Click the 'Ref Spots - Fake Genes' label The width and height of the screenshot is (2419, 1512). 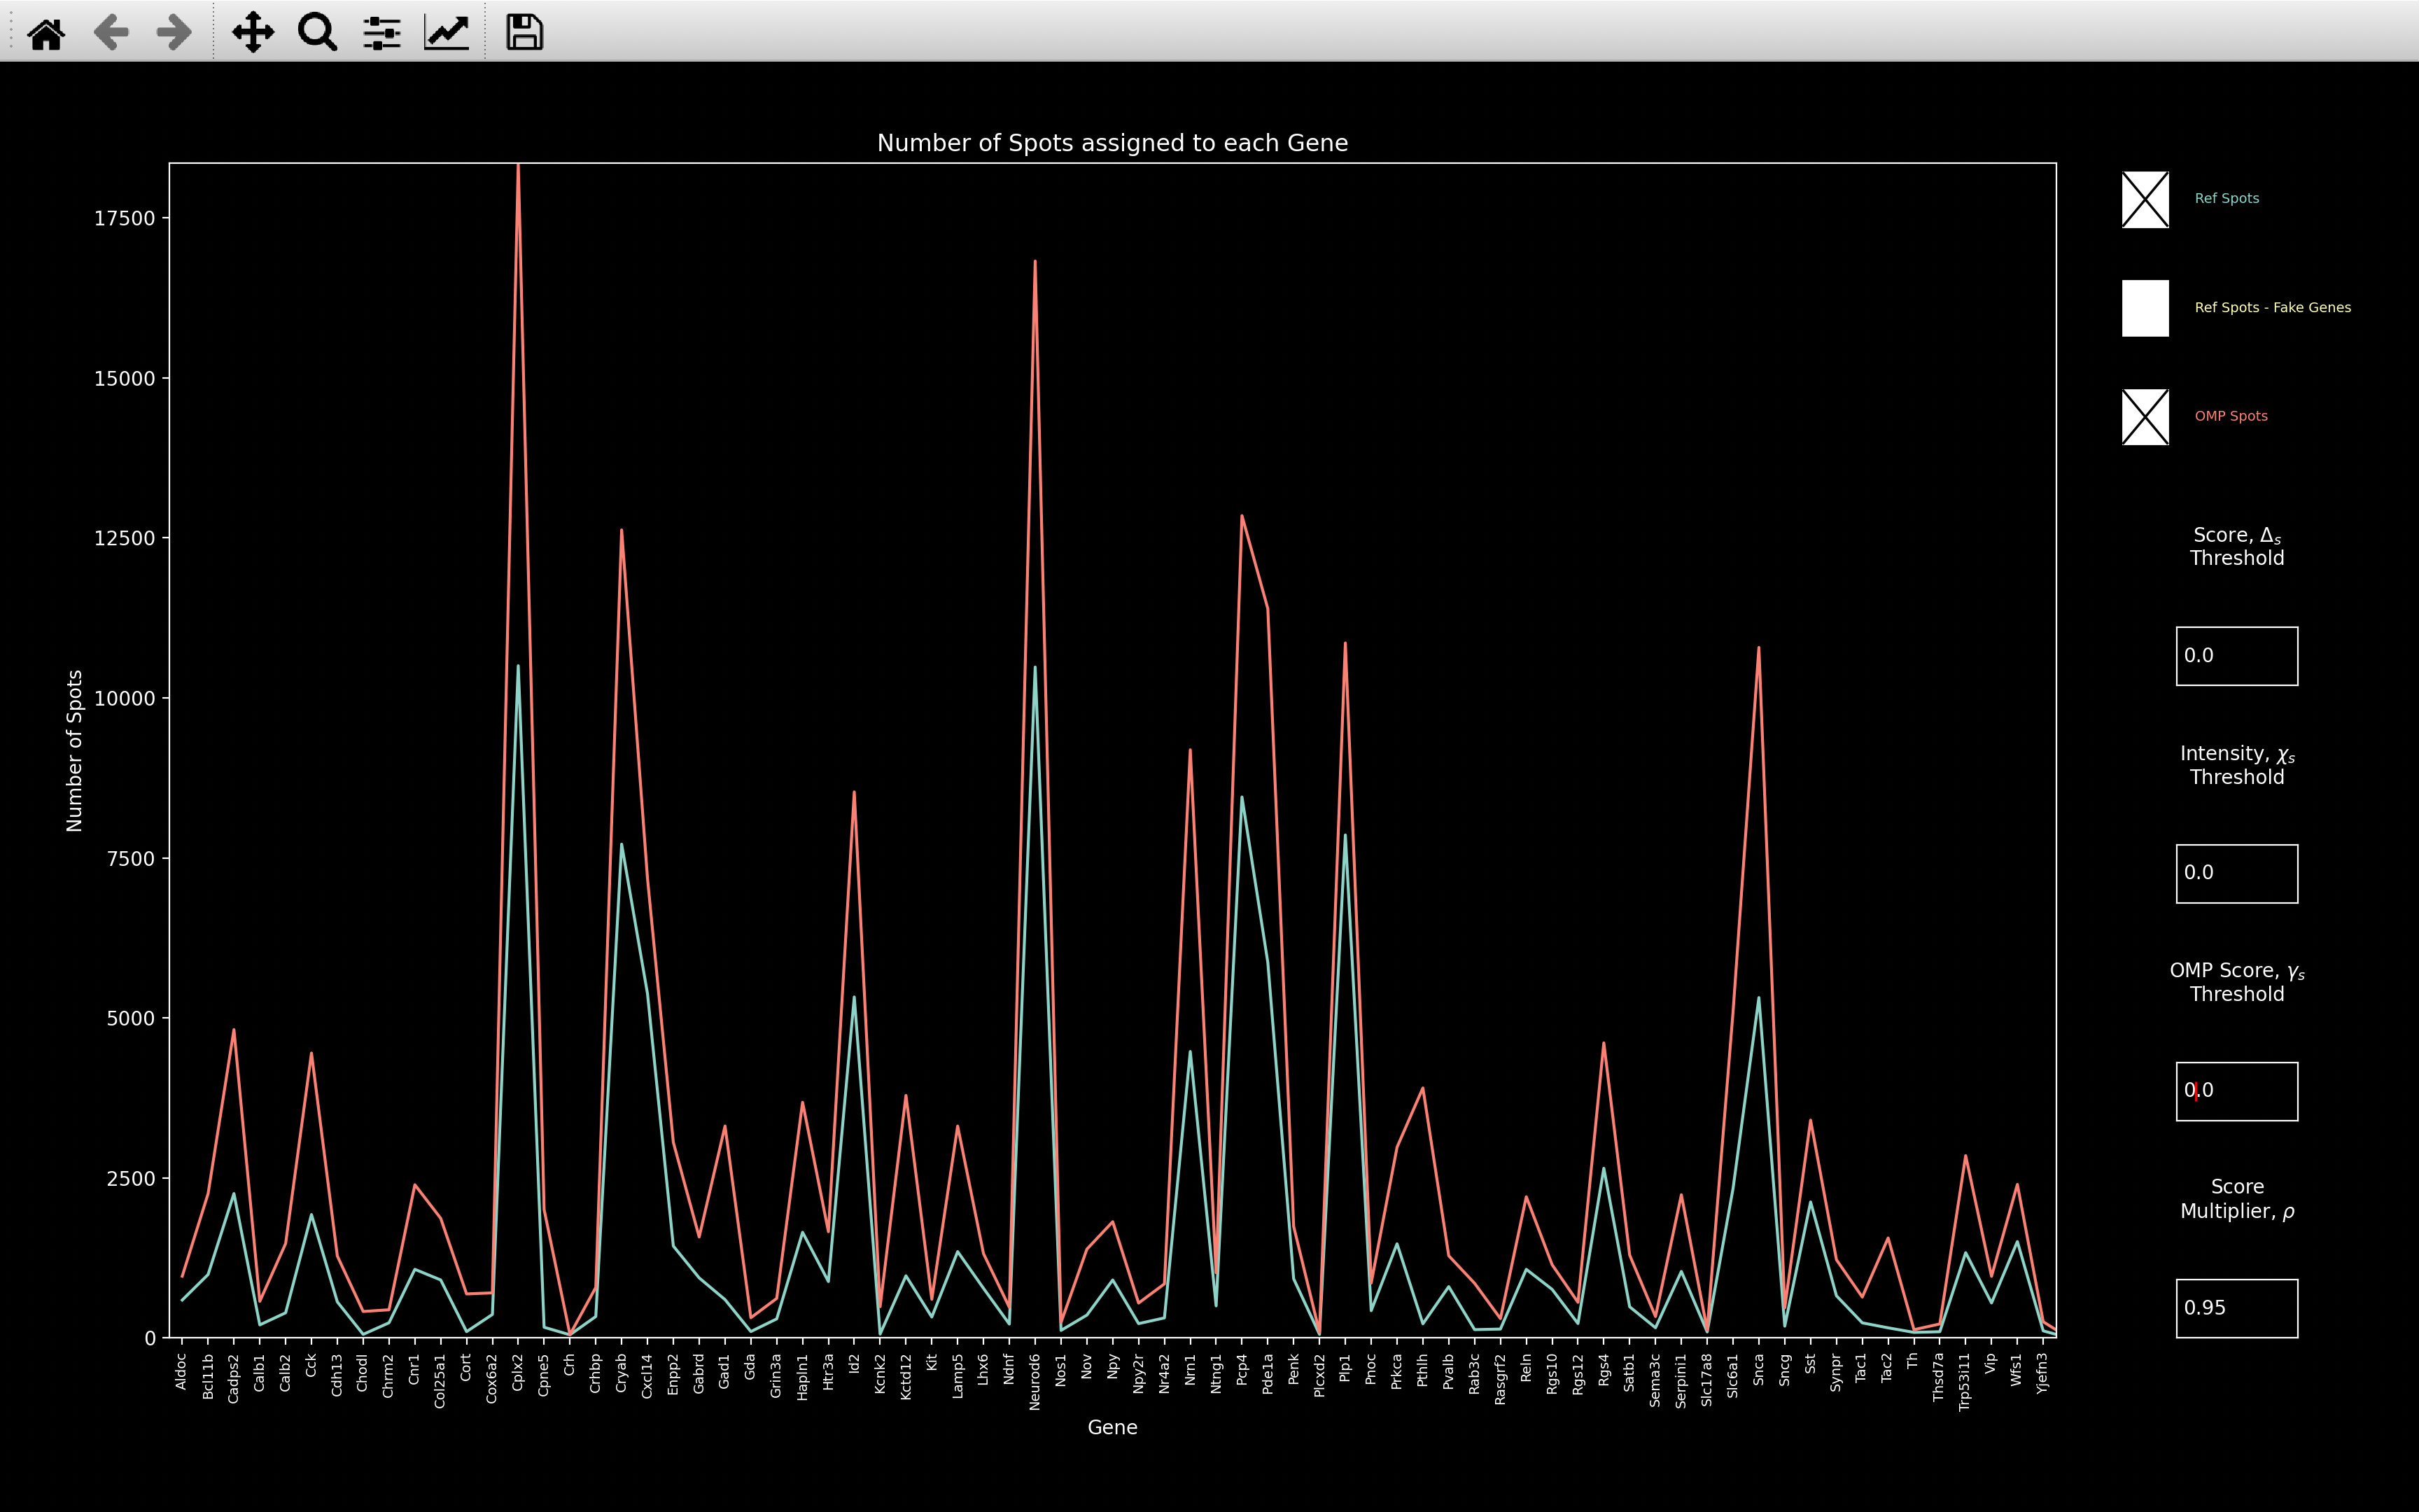(2272, 307)
